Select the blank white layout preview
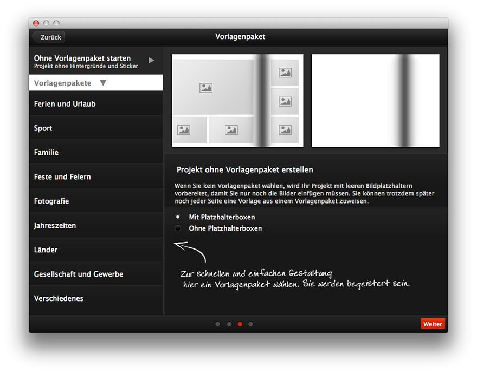The image size is (477, 373). click(376, 101)
